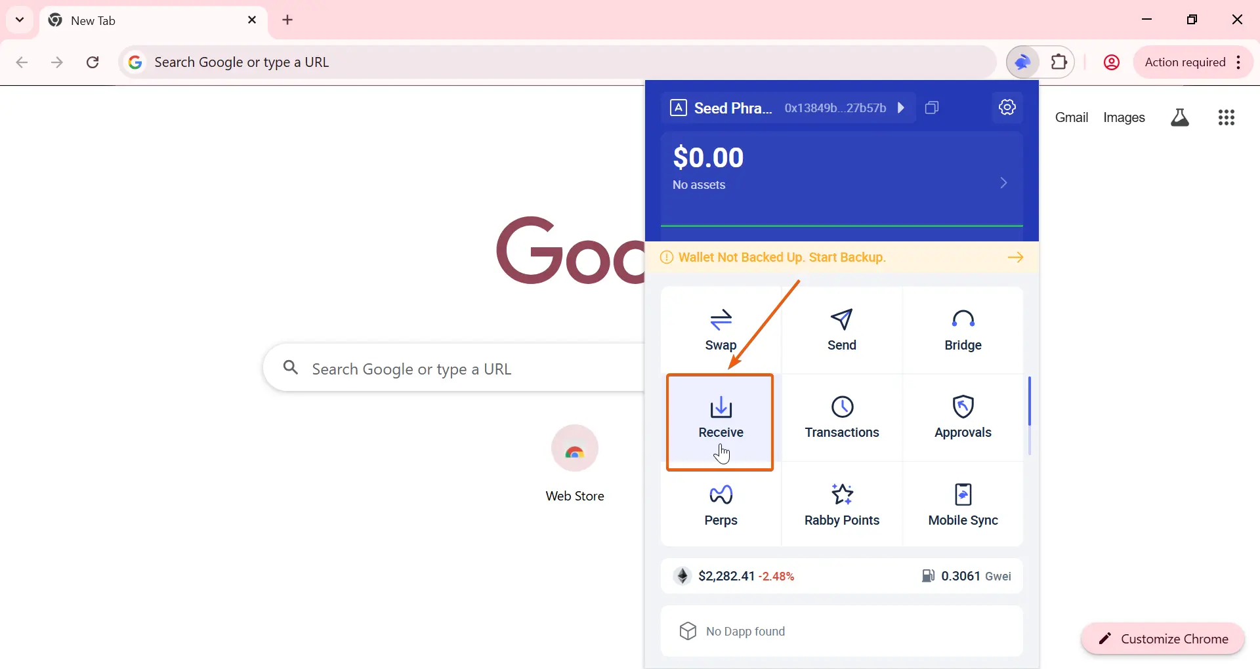The height and width of the screenshot is (669, 1260).
Task: Start backup from the wallet warning banner
Action: tap(842, 257)
